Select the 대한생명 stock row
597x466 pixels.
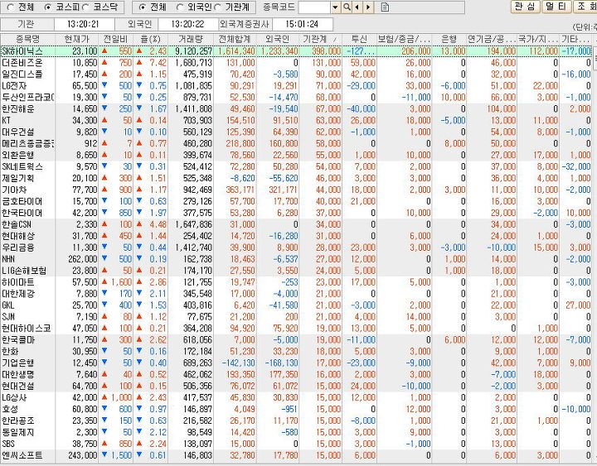click(296, 374)
